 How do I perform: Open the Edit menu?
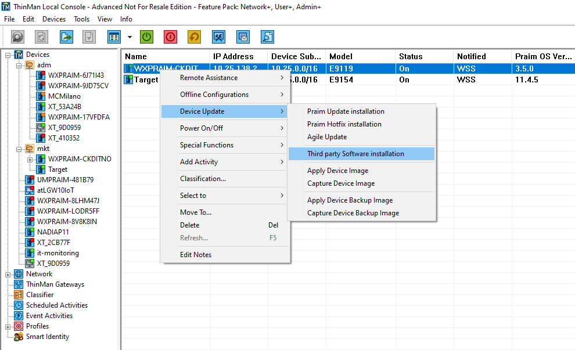[28, 19]
